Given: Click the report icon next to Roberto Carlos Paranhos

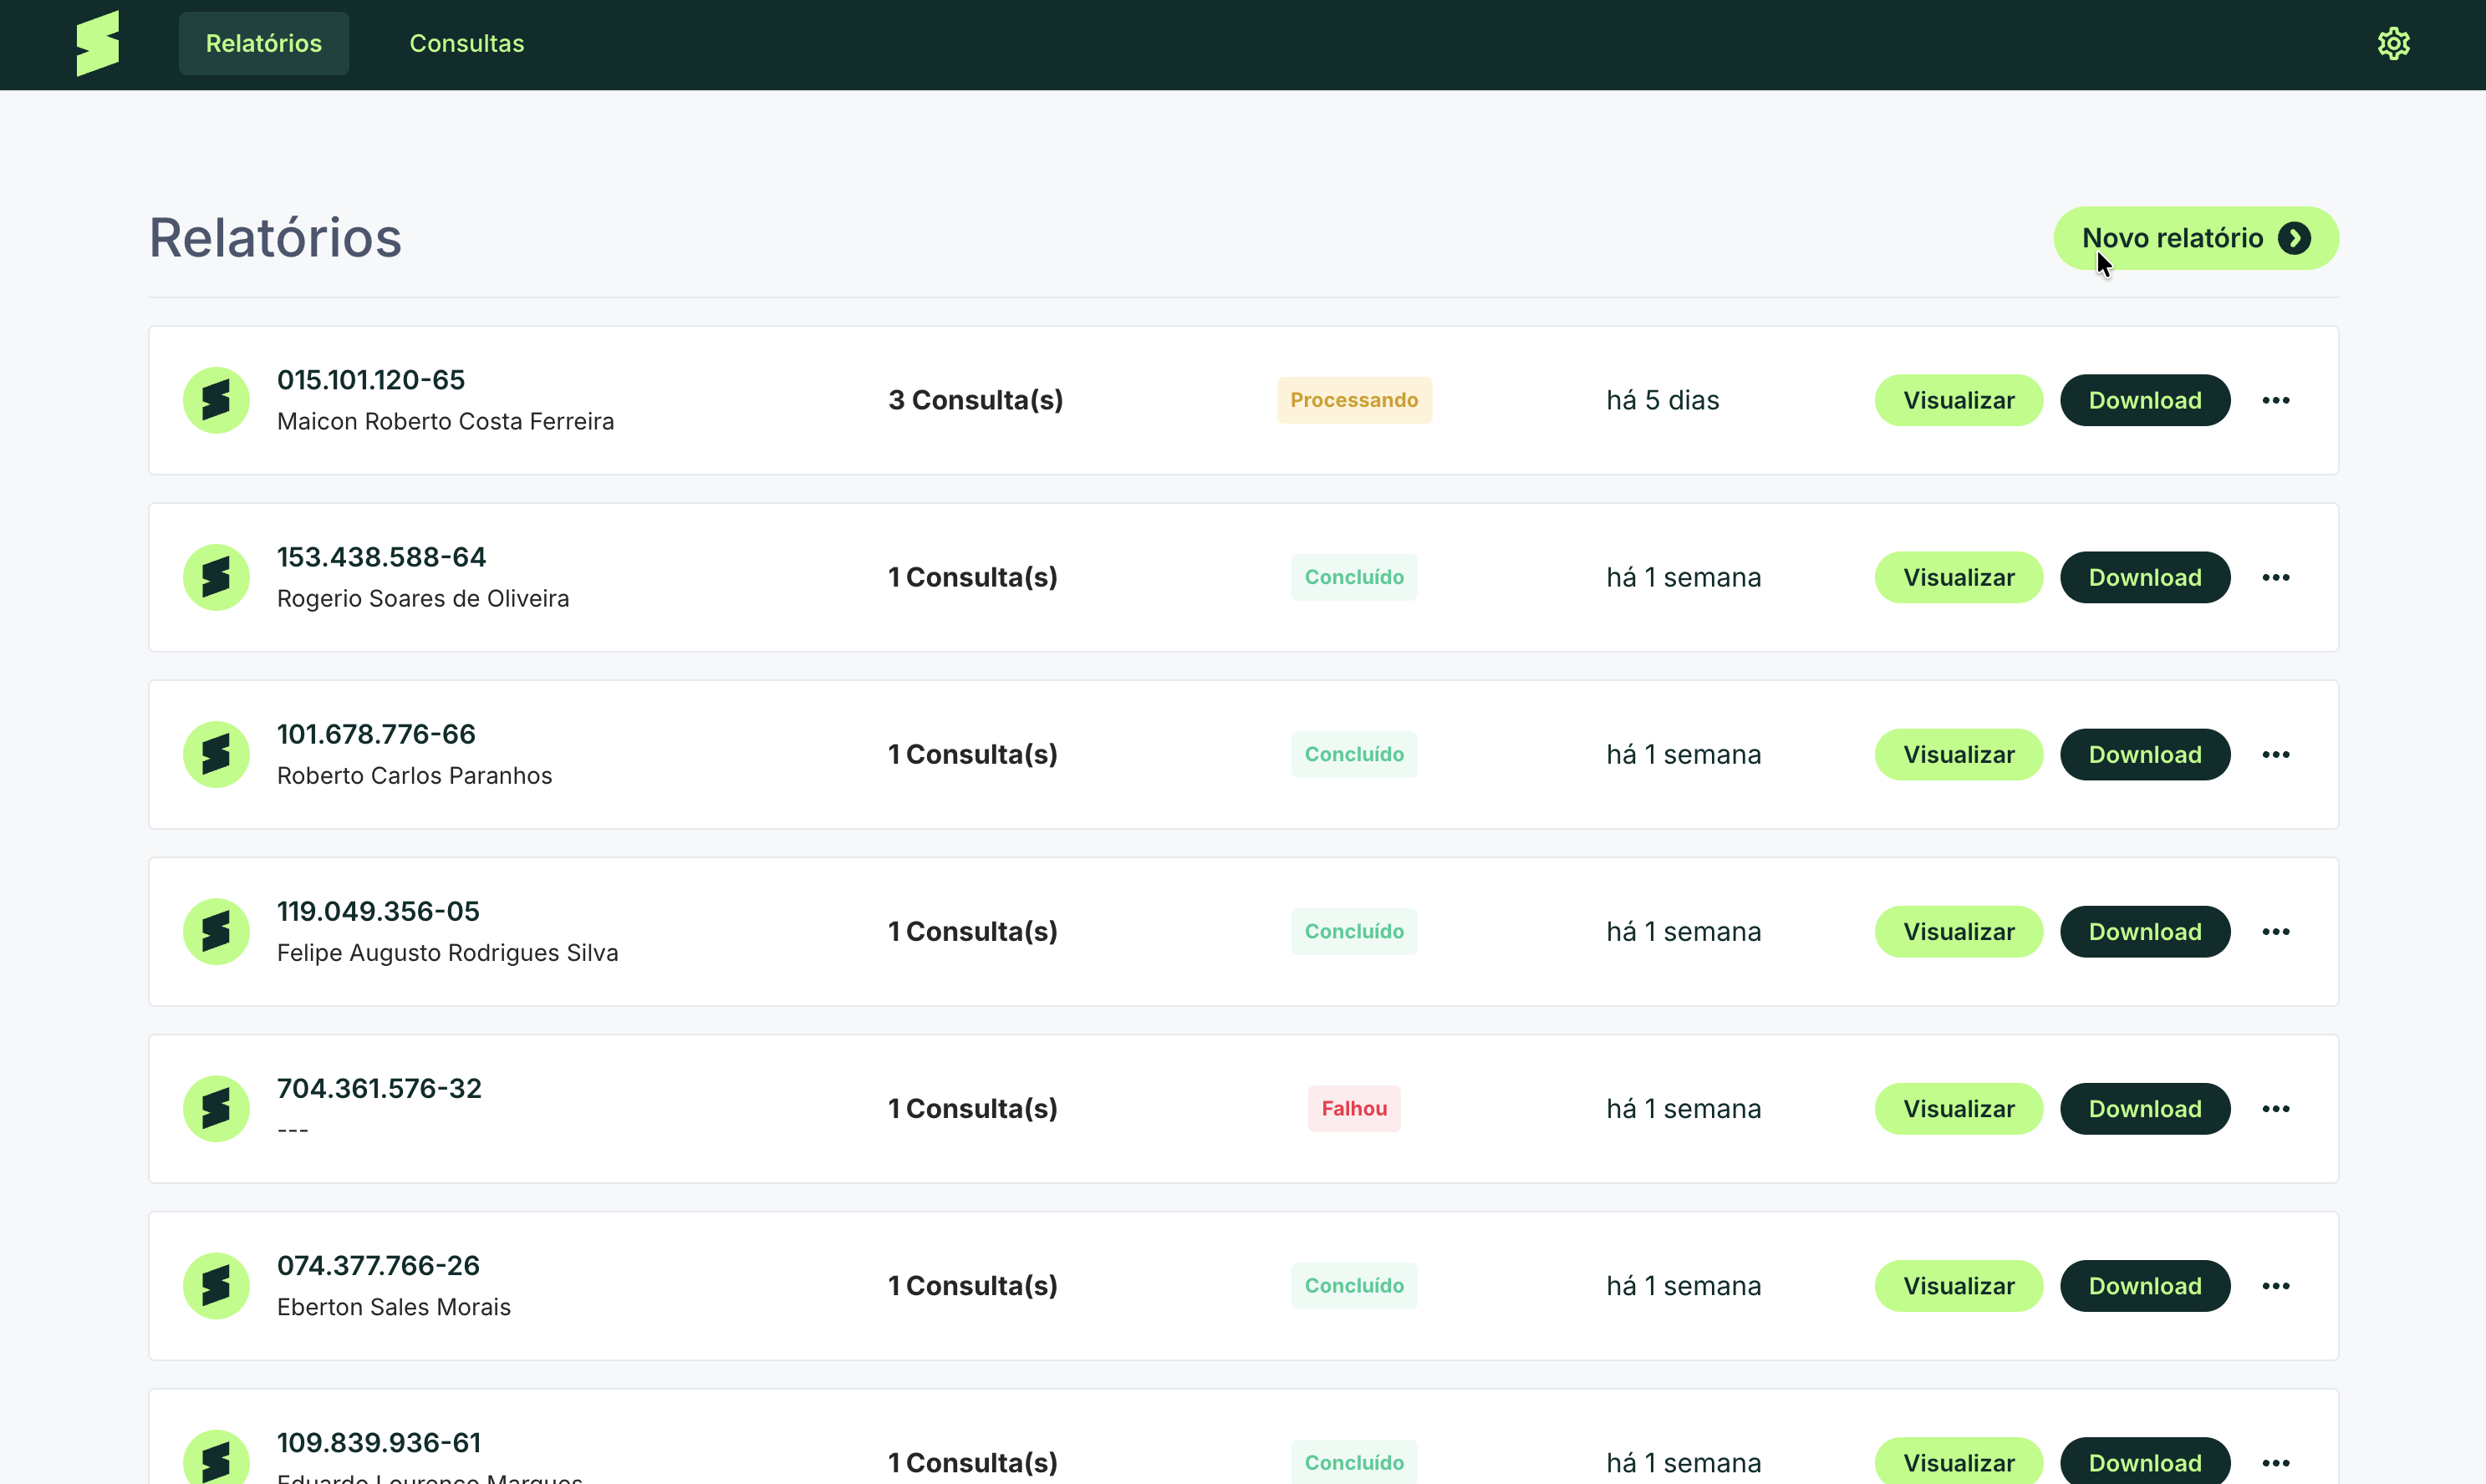Looking at the screenshot, I should [x=217, y=754].
